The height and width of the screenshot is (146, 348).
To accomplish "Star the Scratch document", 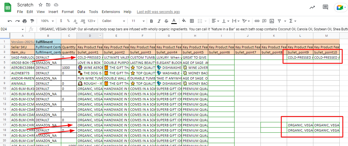I will click(40, 5).
